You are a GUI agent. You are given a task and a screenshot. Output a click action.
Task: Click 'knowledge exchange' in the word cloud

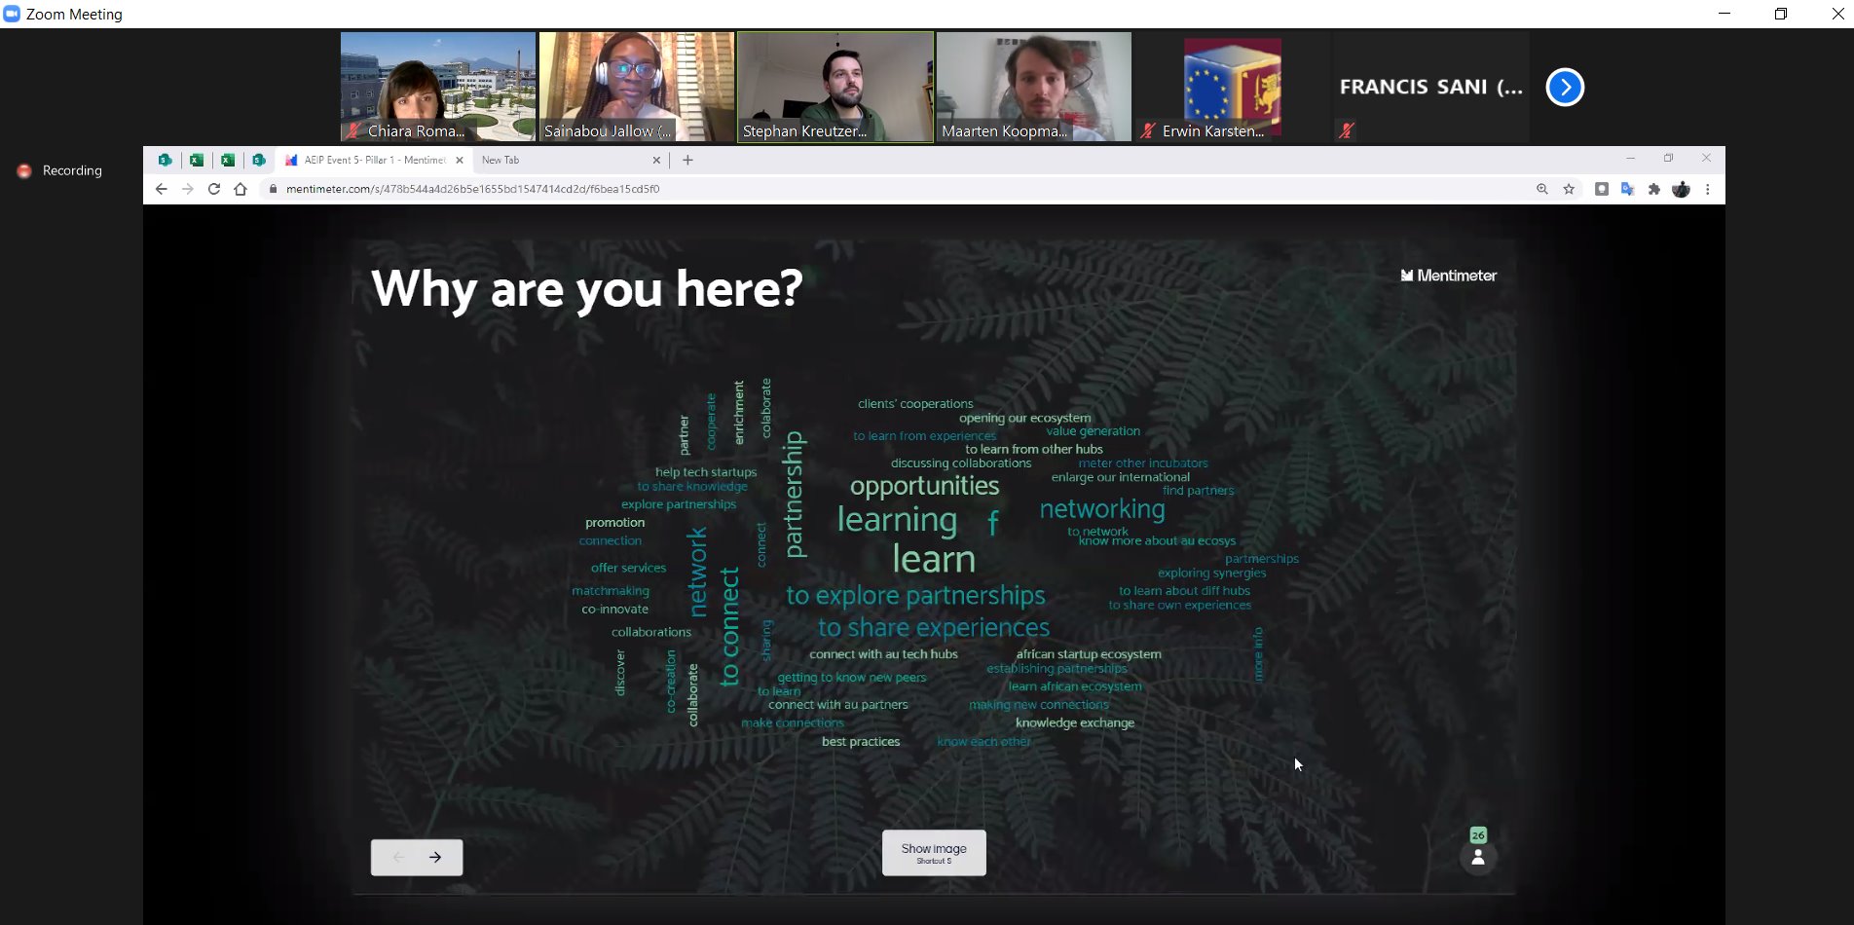click(x=1075, y=722)
